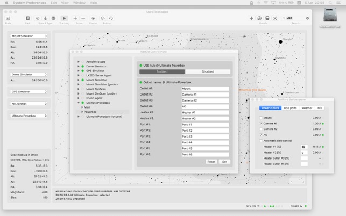Zoom out with the minus icon

83,18
